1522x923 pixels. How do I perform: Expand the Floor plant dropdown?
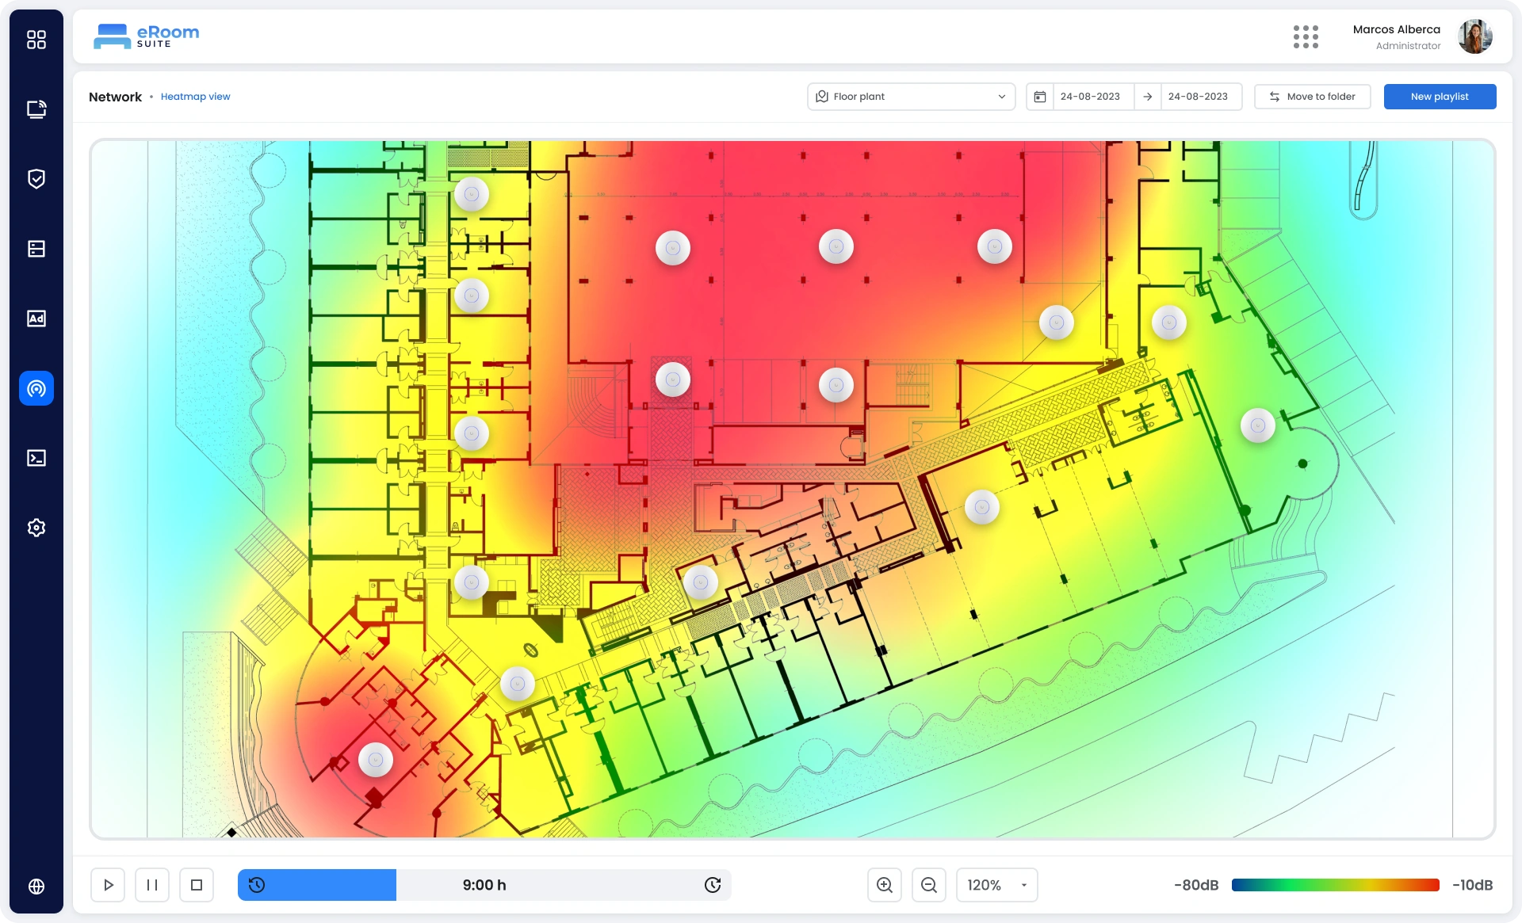911,97
